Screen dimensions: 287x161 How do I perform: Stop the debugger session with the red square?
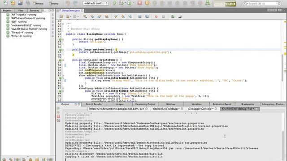pos(139,3)
